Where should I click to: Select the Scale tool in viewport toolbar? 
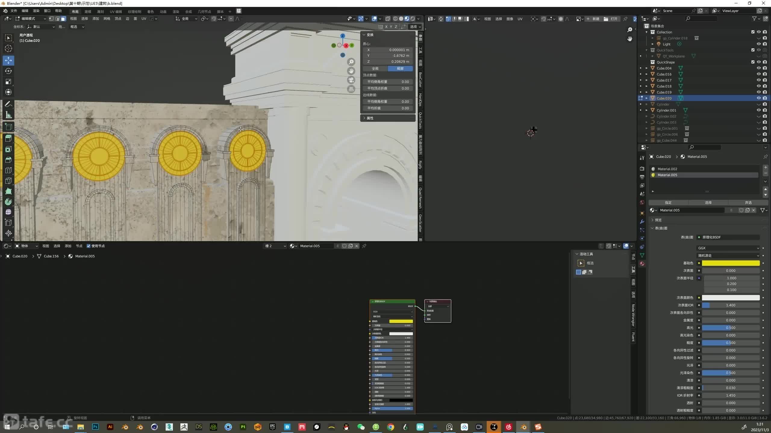8,81
